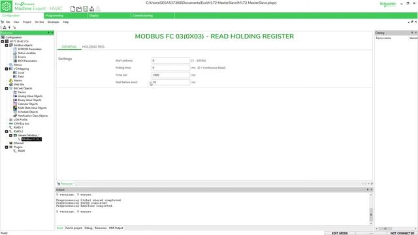This screenshot has width=418, height=235.
Task: Collapse the RS485-2 node
Action: coord(7,131)
